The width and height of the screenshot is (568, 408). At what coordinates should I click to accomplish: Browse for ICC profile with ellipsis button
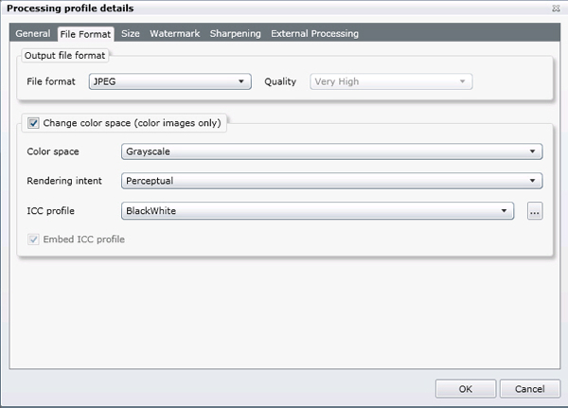click(x=534, y=212)
